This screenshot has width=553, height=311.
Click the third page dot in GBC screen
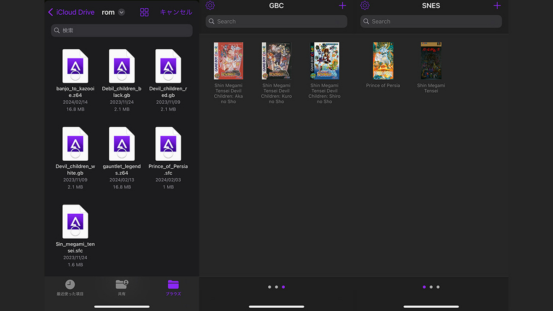[x=283, y=287]
